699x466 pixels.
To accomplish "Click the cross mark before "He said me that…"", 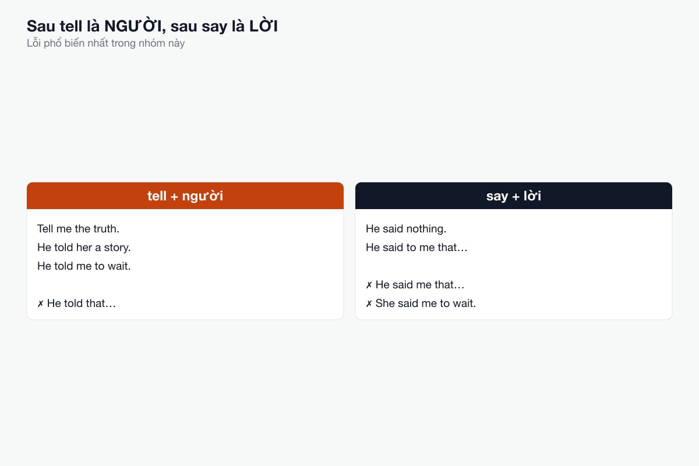I will pyautogui.click(x=369, y=285).
